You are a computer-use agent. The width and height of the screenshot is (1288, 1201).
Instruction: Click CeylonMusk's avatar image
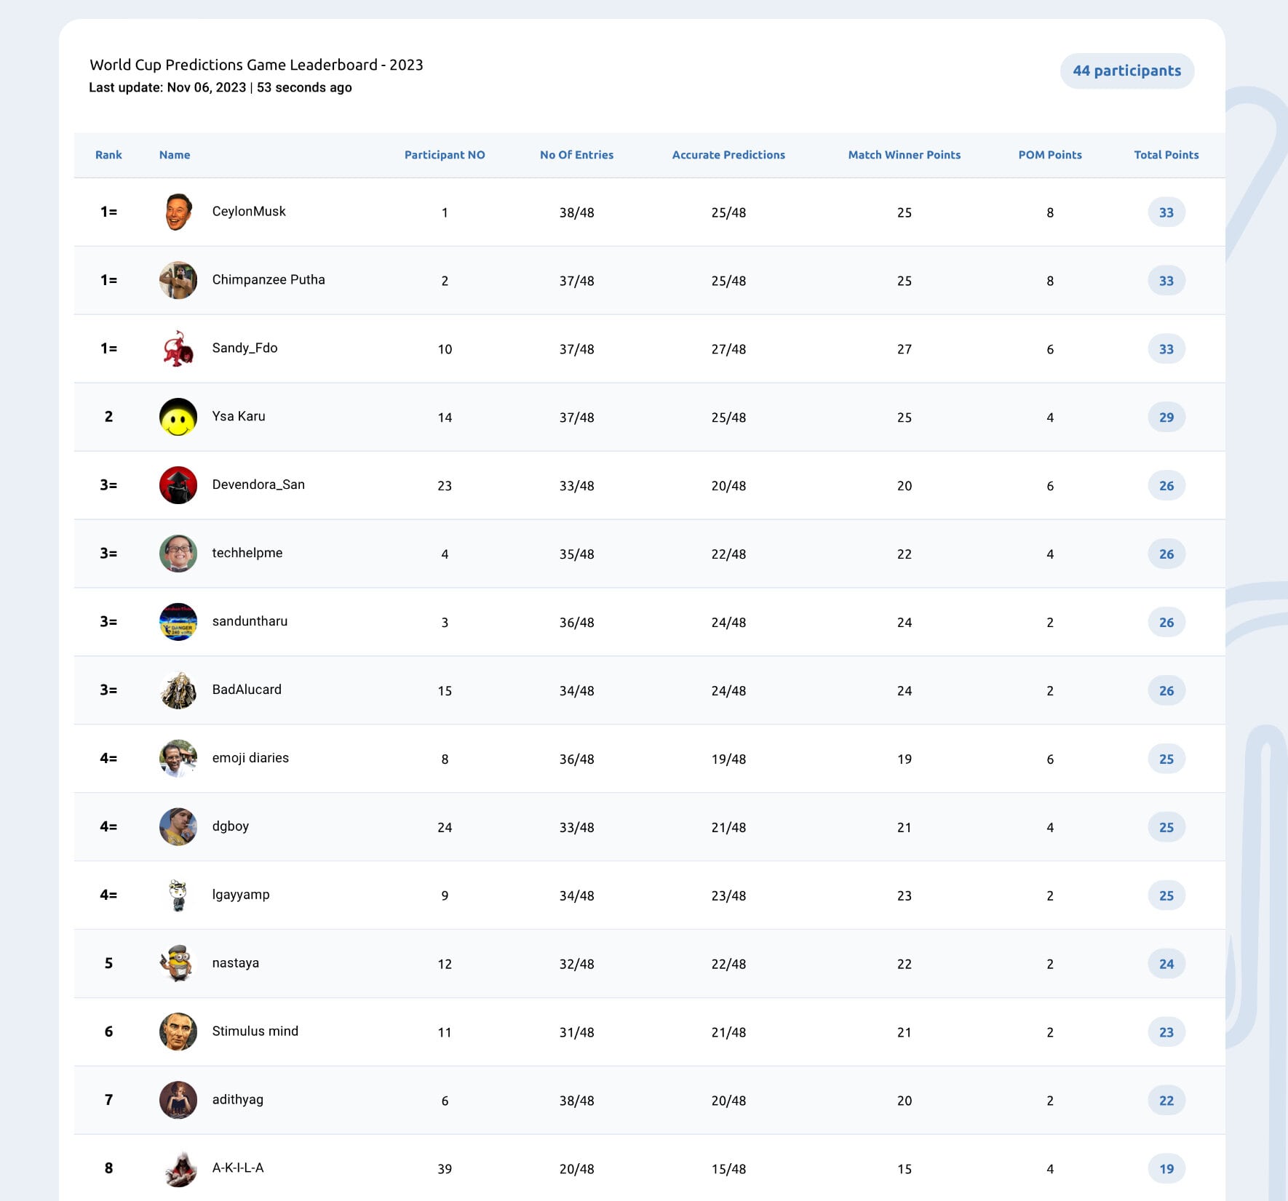178,212
